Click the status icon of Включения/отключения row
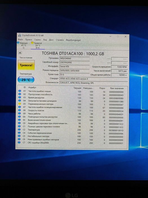This screenshot has width=148, height=198. (x=19, y=120)
